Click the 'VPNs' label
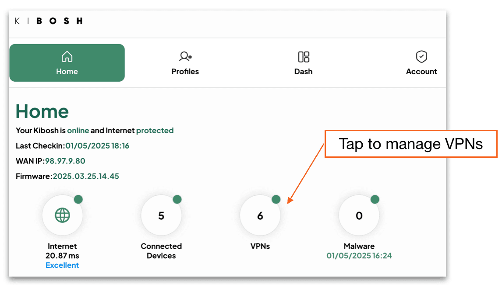Screen dimensions: 502x291 [x=260, y=246]
